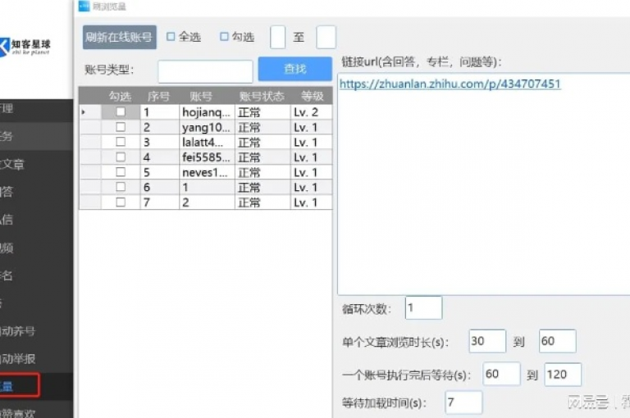Click the range start field before 至

point(277,38)
